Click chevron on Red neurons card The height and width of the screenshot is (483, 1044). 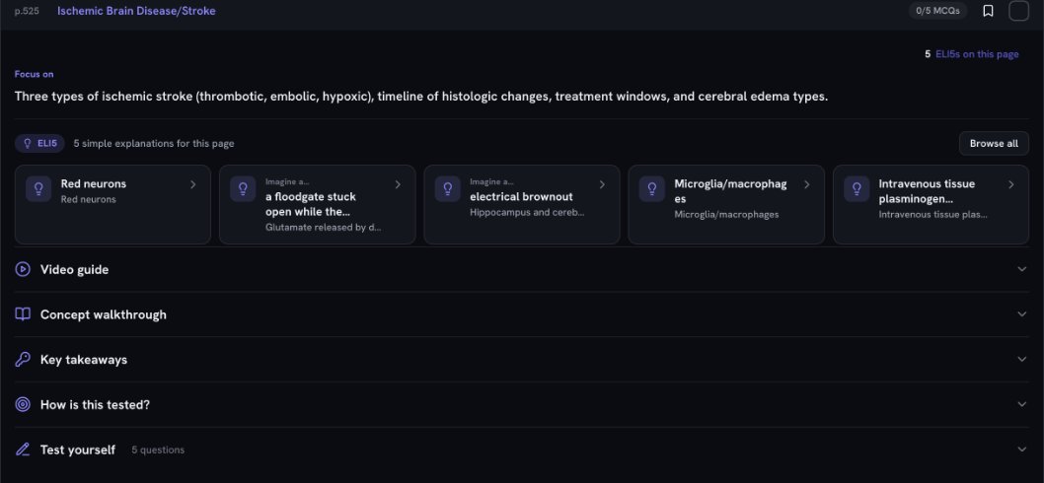[193, 184]
